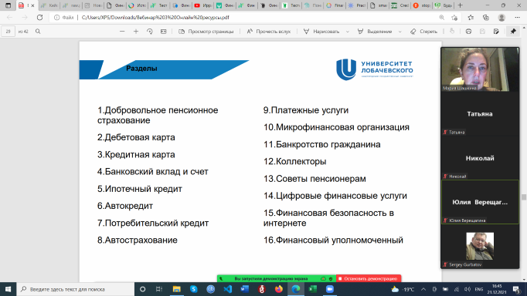Open Zoom from the taskbar

(x=330, y=289)
